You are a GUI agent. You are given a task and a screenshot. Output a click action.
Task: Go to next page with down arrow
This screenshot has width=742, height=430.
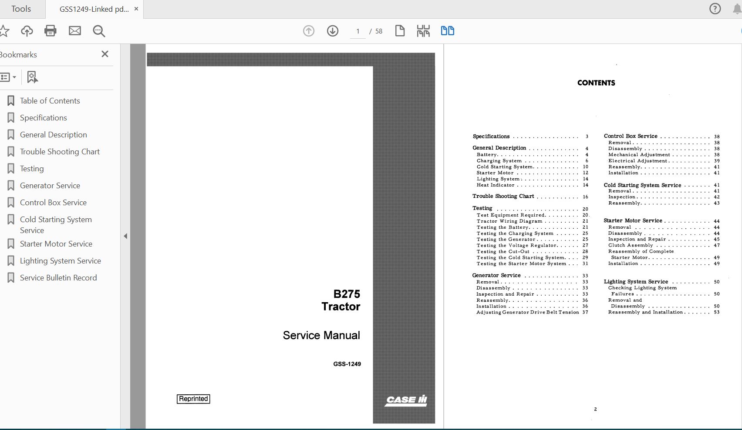332,31
